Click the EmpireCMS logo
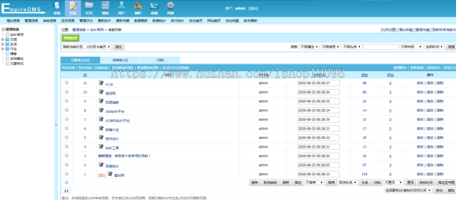 coord(23,8)
